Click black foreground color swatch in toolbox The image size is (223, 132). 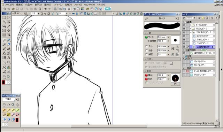(x=3, y=83)
